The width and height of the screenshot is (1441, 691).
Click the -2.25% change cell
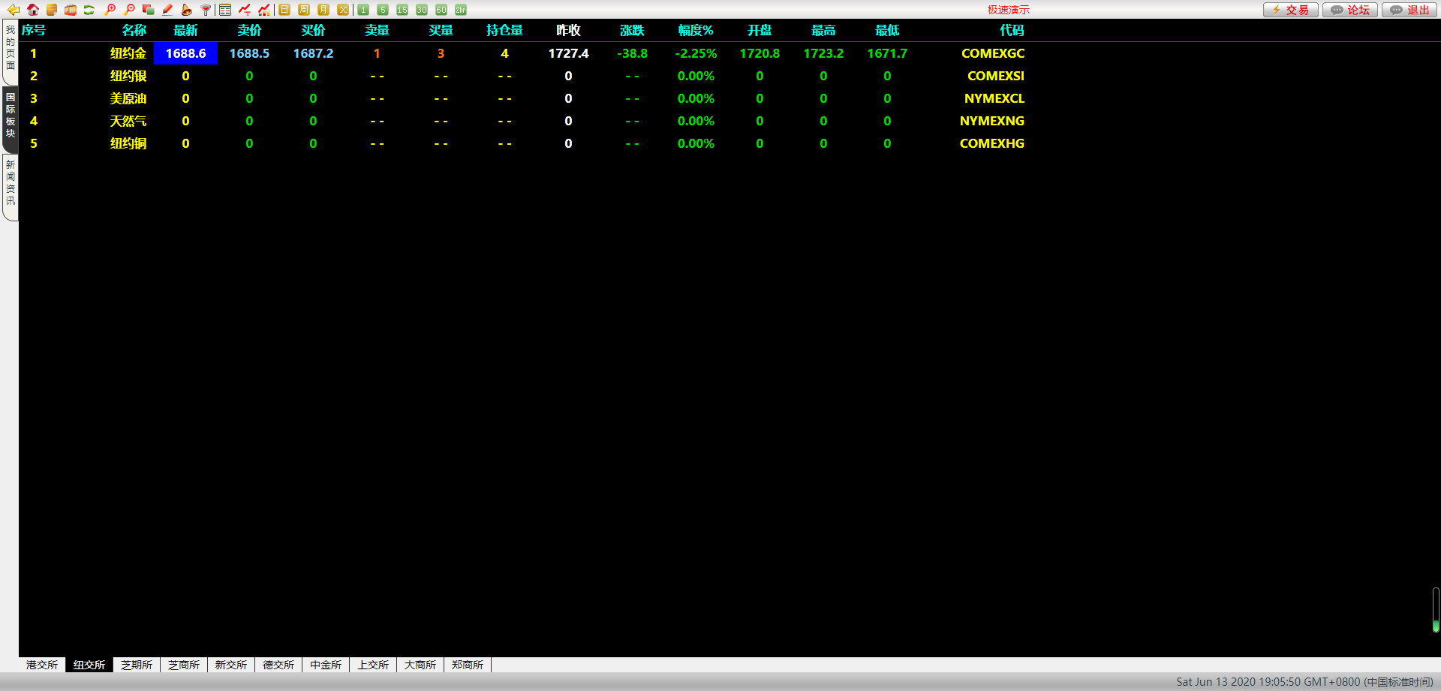coord(696,53)
